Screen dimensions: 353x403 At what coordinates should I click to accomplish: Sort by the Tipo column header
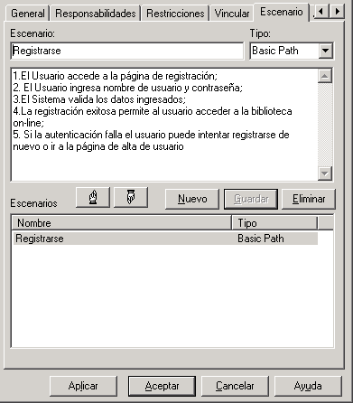point(274,223)
